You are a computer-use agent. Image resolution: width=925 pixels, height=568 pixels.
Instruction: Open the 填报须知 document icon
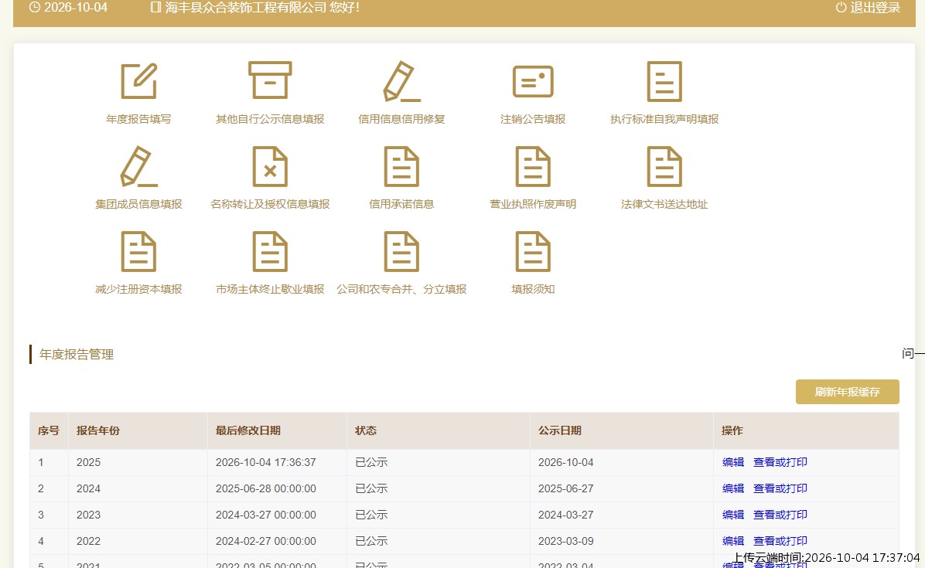pos(534,252)
